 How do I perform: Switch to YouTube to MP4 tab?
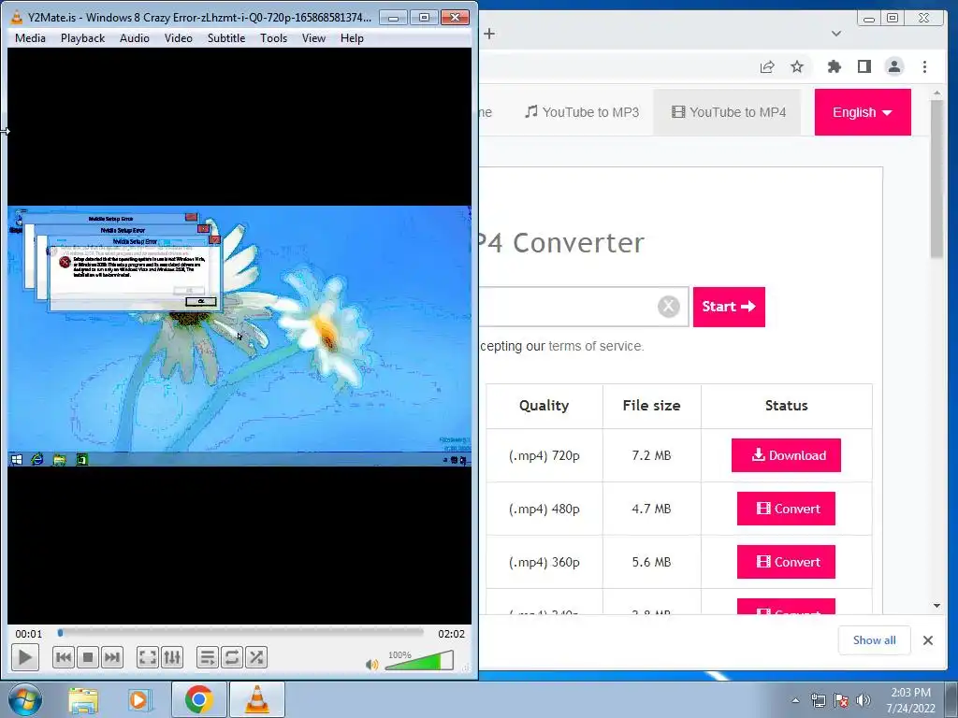tap(728, 112)
